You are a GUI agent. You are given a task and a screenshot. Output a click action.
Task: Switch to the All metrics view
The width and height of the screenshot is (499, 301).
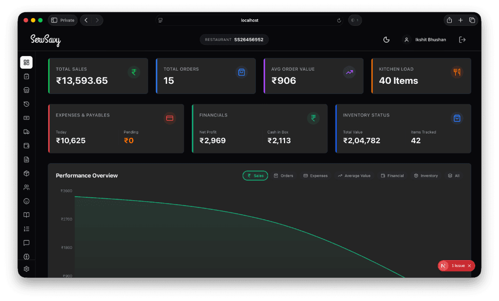point(453,175)
